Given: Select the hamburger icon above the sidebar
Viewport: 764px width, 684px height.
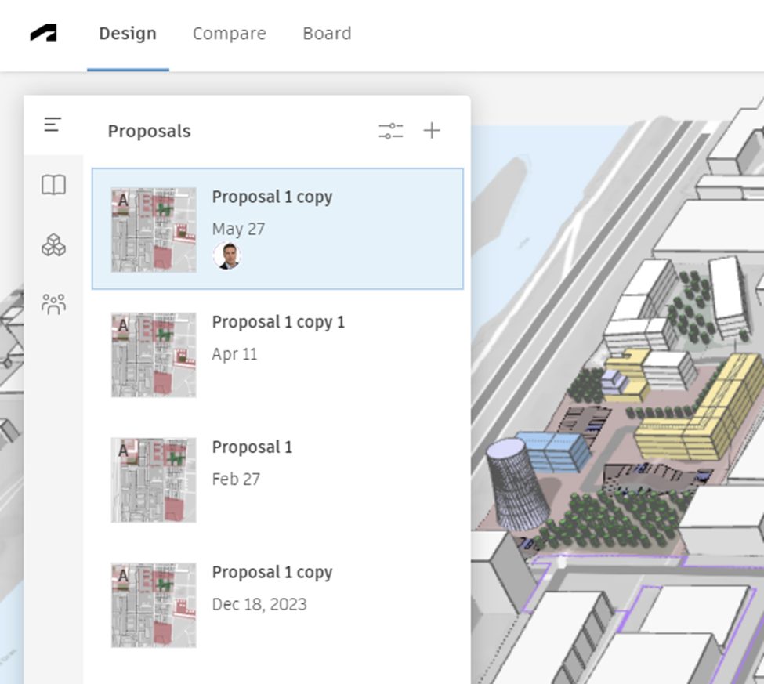Looking at the screenshot, I should coord(52,125).
